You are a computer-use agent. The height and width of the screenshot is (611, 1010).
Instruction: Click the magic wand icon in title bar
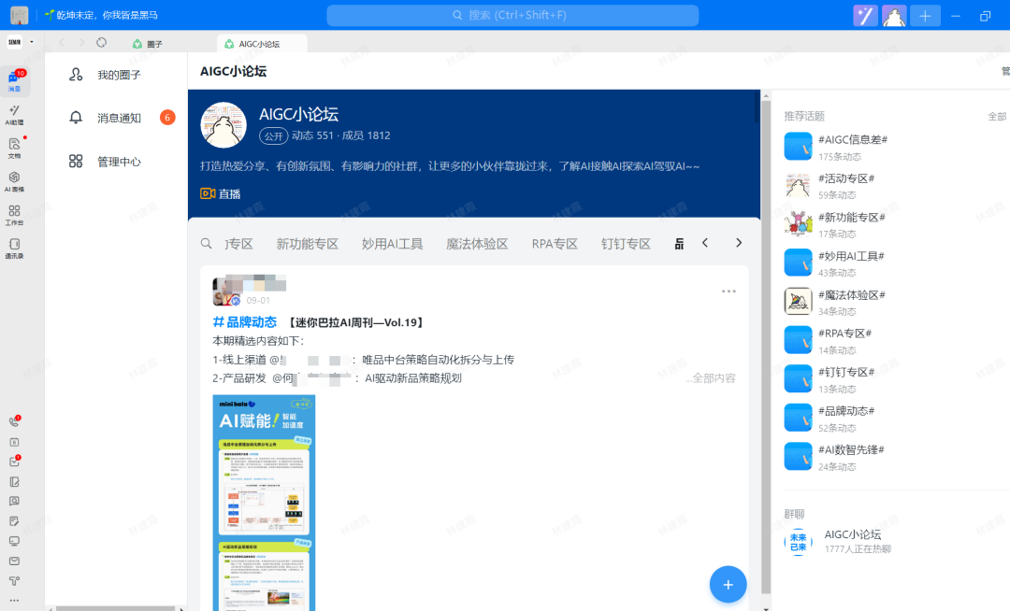[865, 16]
